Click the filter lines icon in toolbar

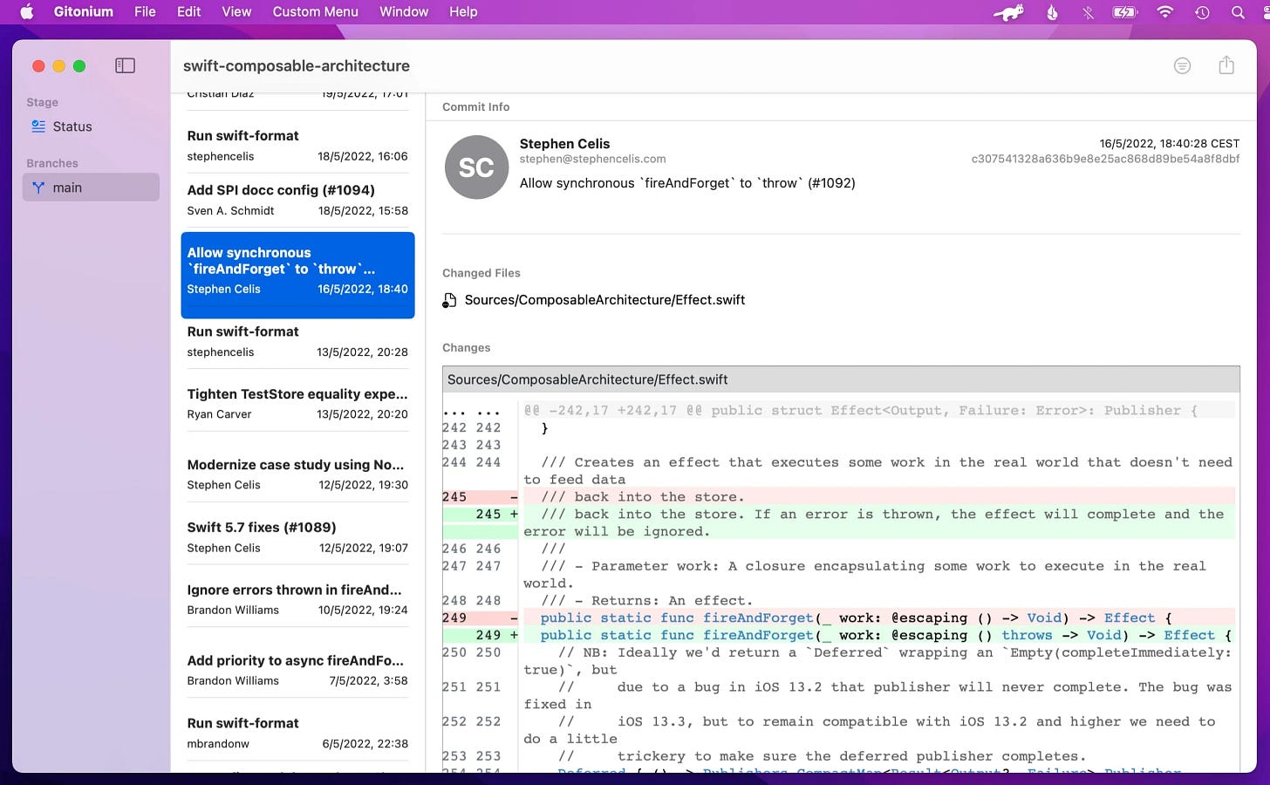pyautogui.click(x=1182, y=65)
